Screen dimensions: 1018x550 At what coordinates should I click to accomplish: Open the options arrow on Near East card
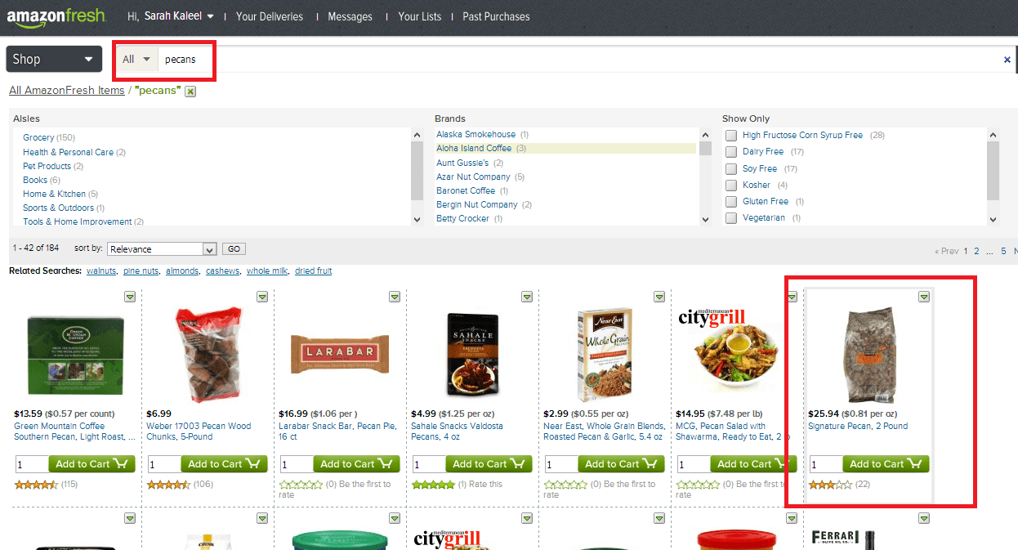coord(659,297)
